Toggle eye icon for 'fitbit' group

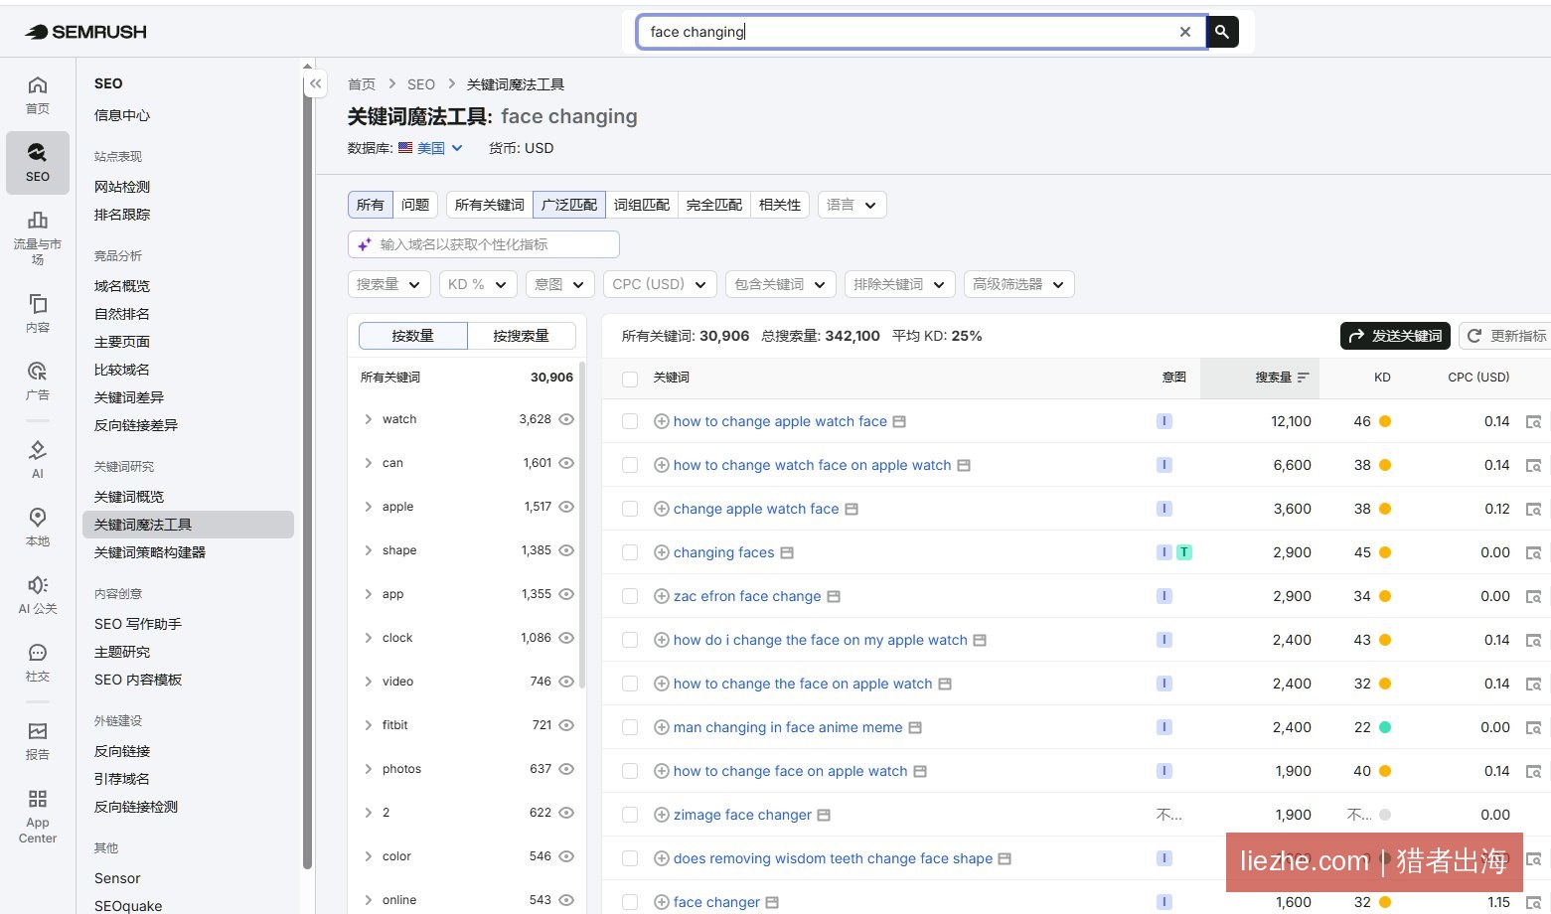(x=566, y=725)
